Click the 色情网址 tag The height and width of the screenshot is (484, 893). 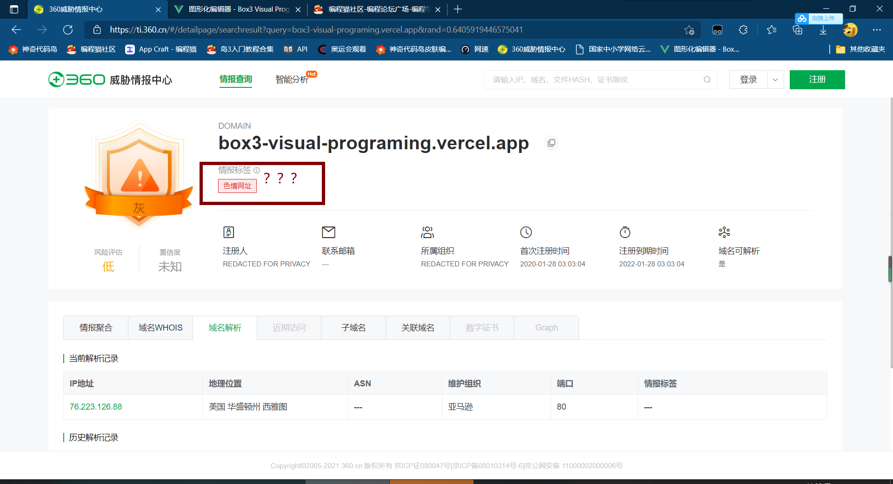(x=237, y=186)
